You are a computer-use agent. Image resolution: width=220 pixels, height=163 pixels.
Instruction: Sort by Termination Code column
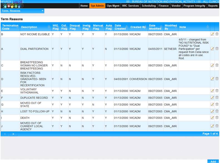tap(10, 27)
